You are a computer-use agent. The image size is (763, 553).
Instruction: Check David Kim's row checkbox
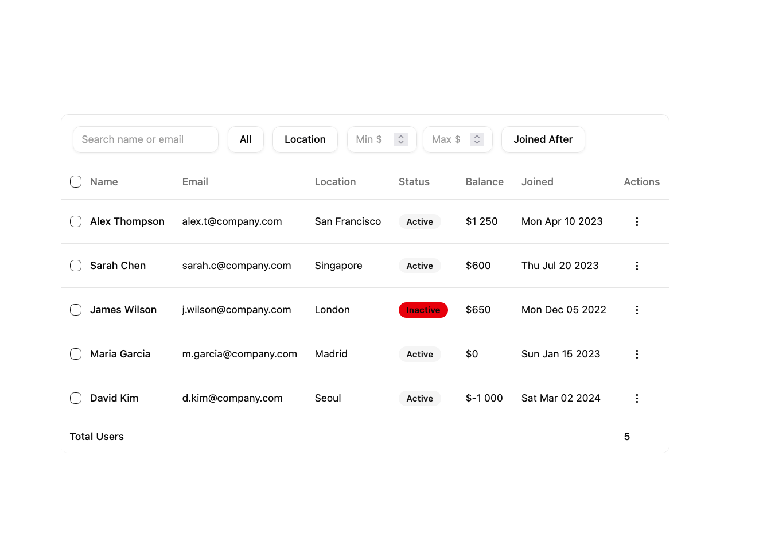(76, 398)
